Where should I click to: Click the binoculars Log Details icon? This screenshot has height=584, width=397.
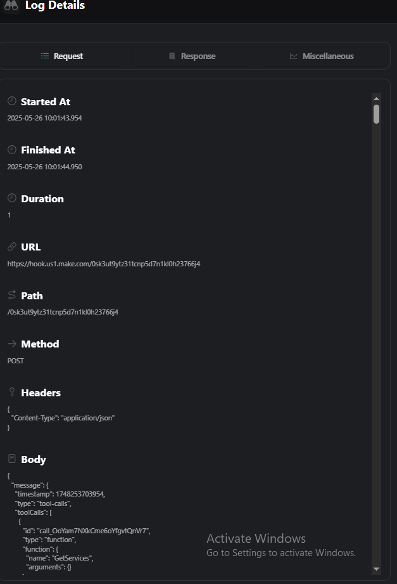[11, 6]
